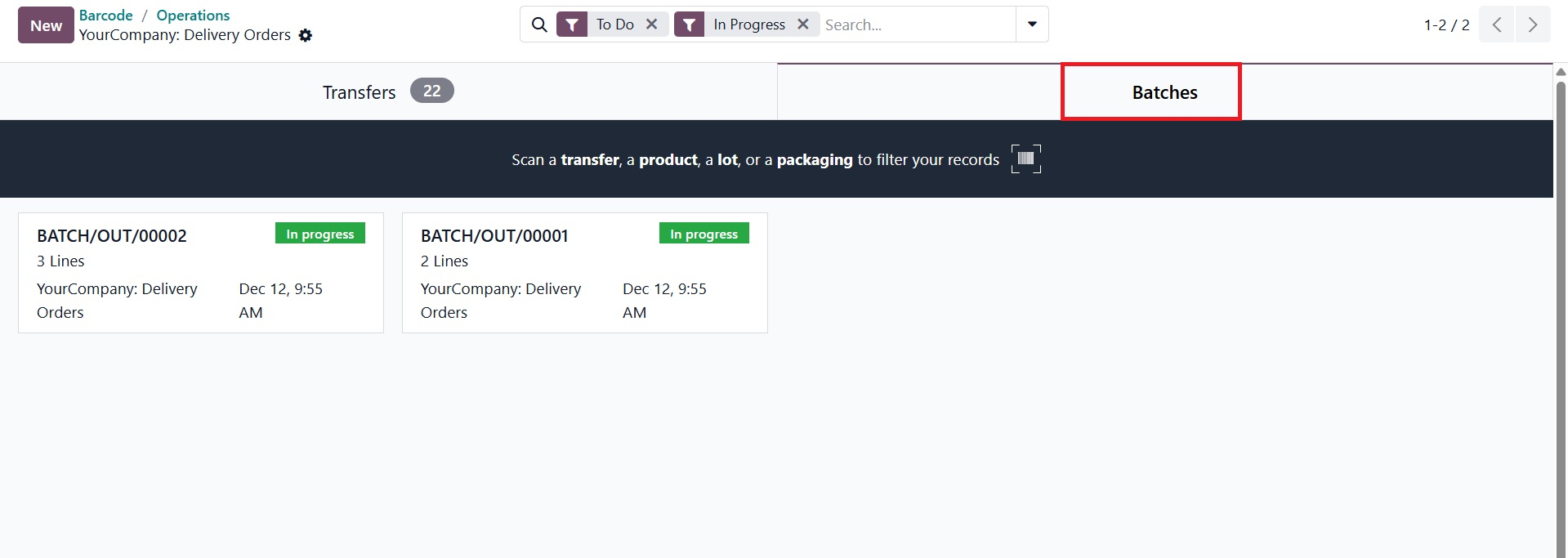Open the Operations breadcrumb link
The width and height of the screenshot is (1568, 558).
pos(192,15)
